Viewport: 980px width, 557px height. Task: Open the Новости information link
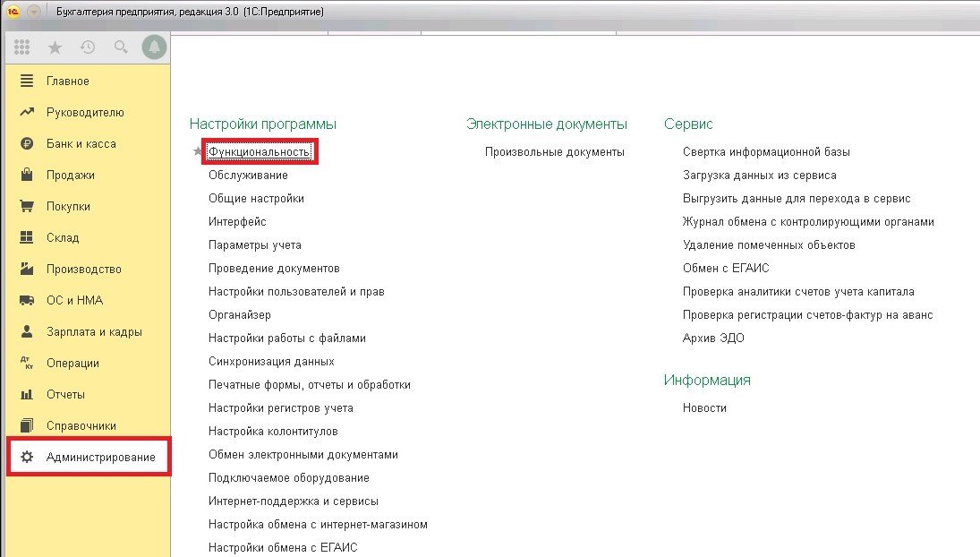(x=704, y=408)
